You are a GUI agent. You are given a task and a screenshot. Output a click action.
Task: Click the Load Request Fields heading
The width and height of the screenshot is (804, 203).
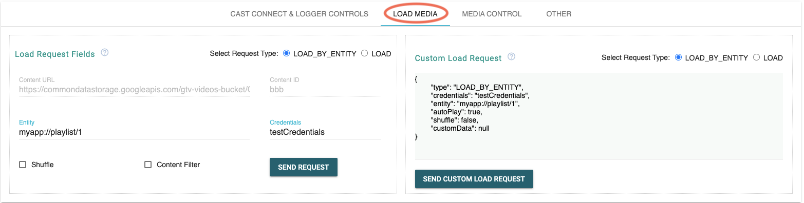55,54
